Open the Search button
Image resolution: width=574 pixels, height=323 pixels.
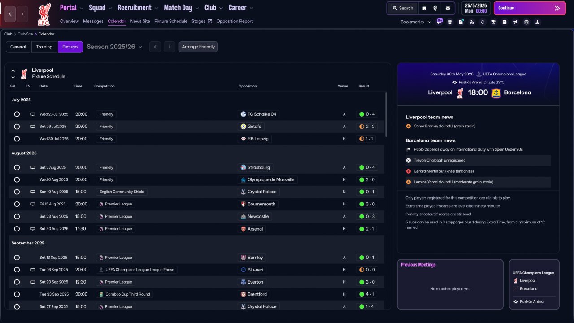pos(402,8)
